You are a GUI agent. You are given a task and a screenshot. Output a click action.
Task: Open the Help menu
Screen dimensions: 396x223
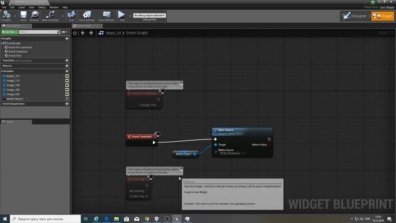(x=65, y=7)
